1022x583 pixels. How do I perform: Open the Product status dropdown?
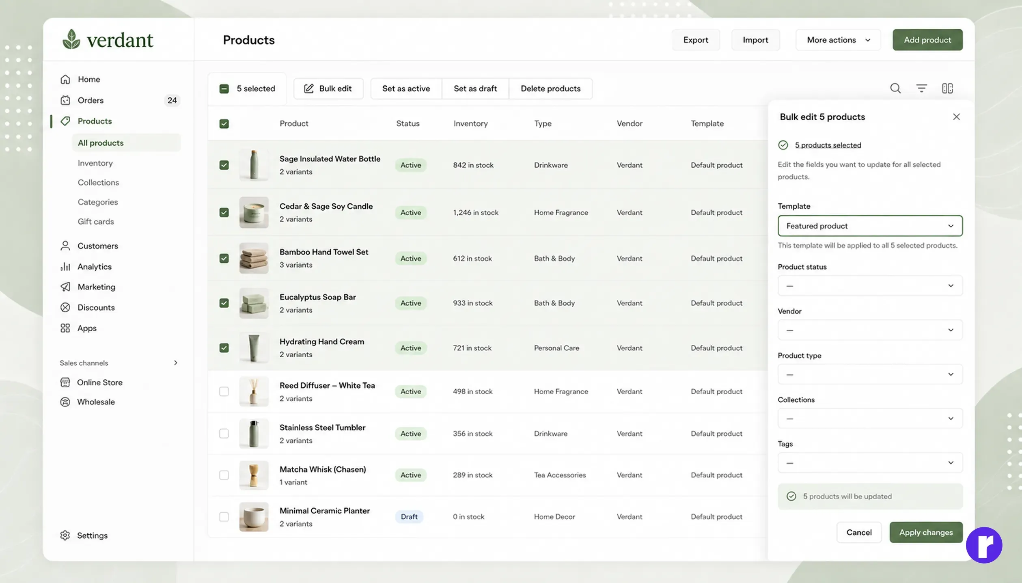(870, 286)
